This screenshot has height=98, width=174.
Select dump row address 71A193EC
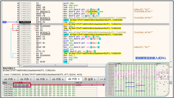[x=8, y=87]
